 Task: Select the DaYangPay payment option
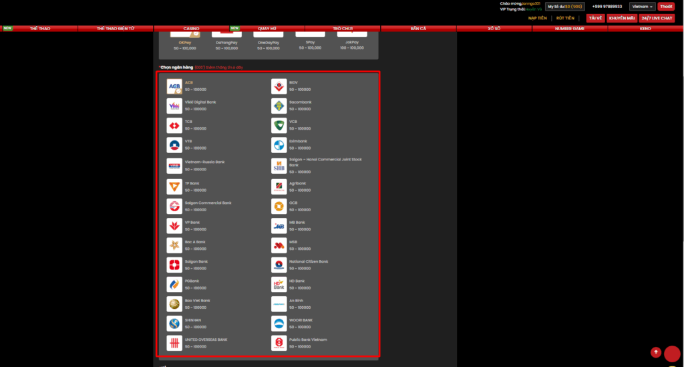tap(226, 40)
